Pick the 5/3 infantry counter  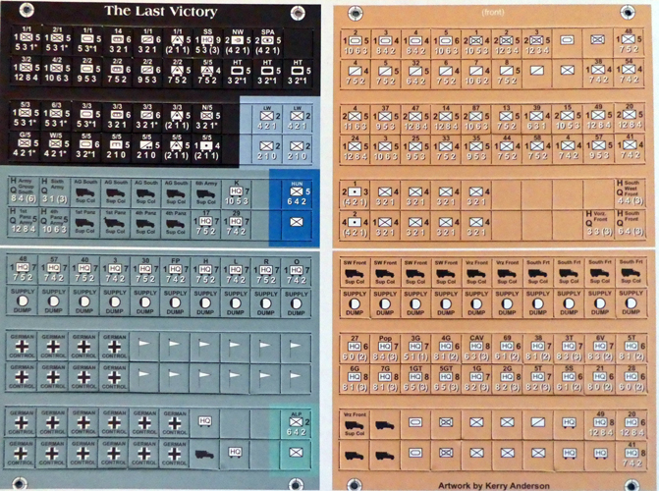tap(27, 116)
